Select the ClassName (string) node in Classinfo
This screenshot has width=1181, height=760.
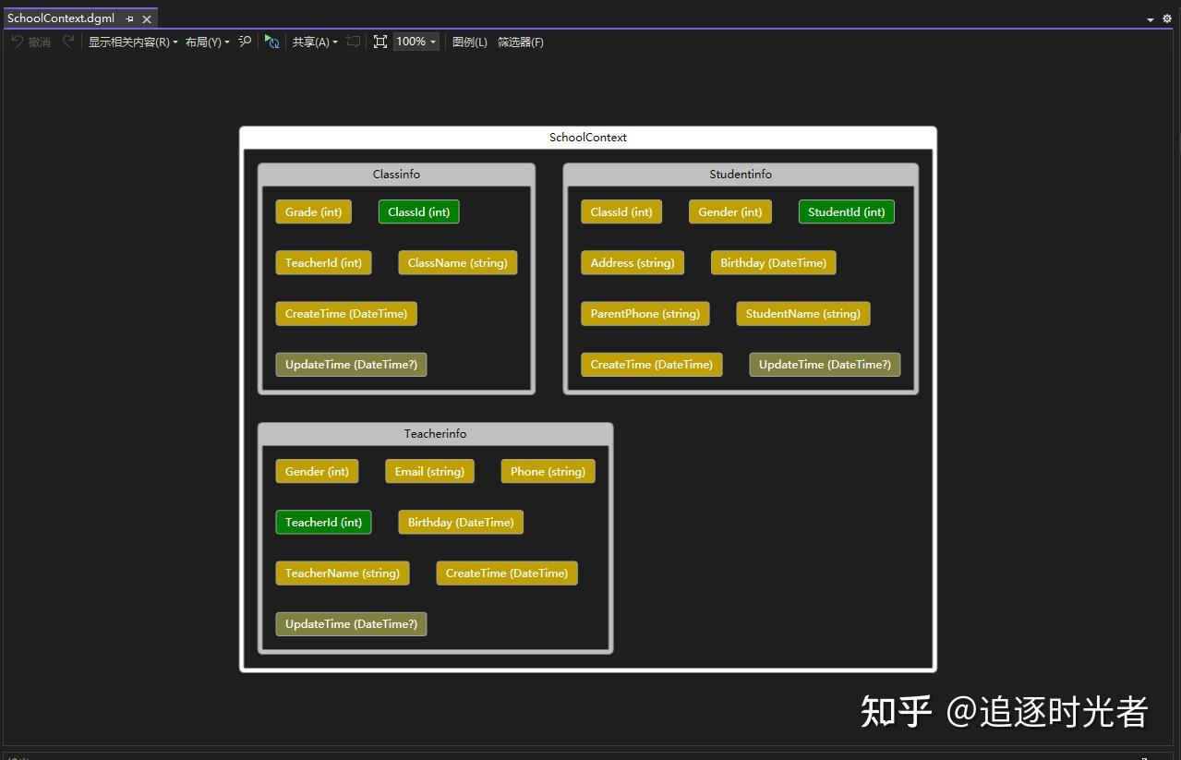coord(457,262)
